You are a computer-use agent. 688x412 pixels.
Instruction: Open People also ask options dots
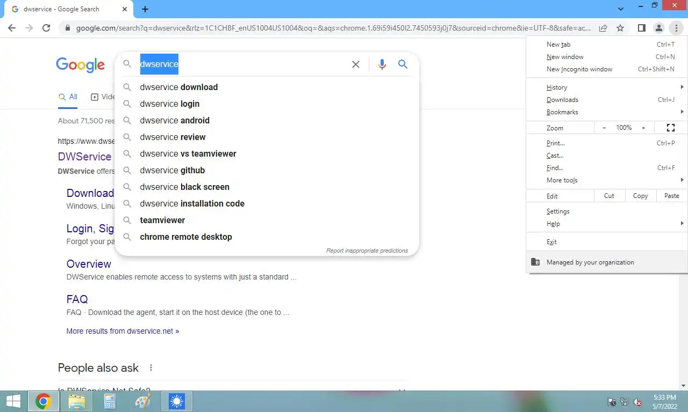pyautogui.click(x=151, y=368)
